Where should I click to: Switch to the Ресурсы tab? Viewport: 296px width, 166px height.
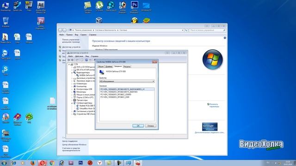tap(127, 66)
